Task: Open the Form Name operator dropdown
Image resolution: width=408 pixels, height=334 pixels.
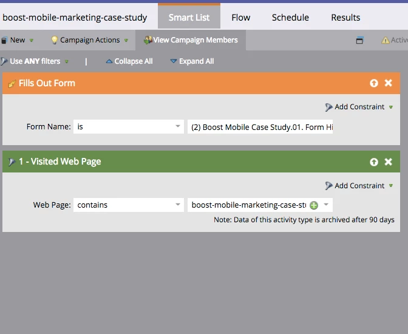Action: coord(129,126)
